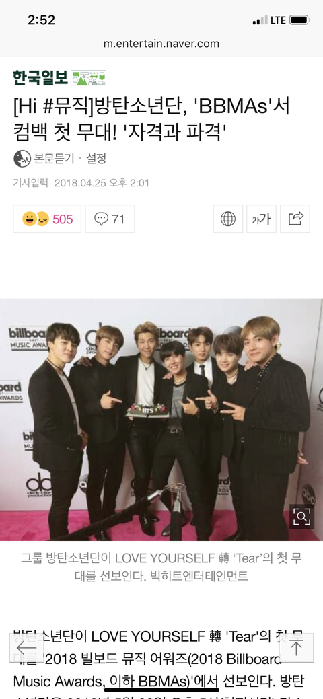Go back with the left arrow button
Image resolution: width=323 pixels, height=699 pixels.
coord(27,648)
